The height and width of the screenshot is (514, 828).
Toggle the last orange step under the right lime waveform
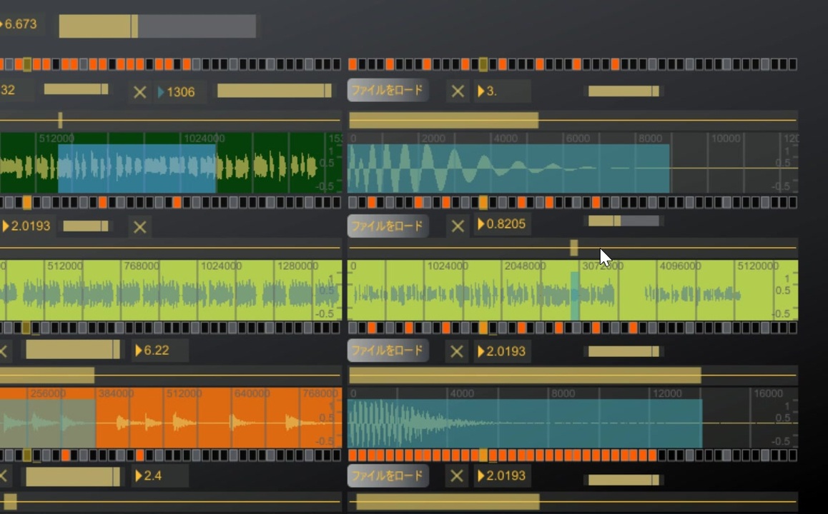click(x=633, y=328)
